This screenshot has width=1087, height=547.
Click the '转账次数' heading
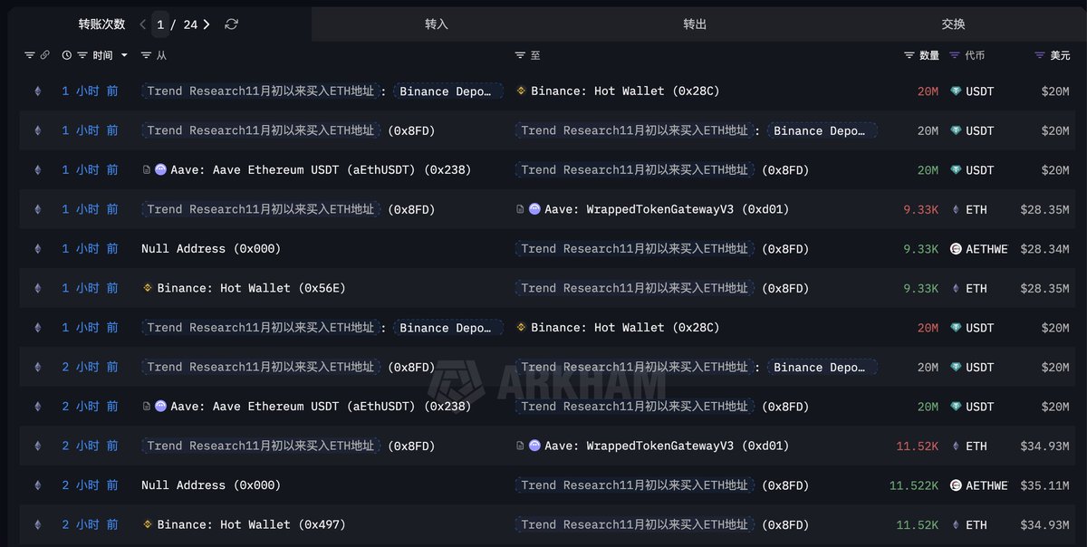click(x=101, y=24)
